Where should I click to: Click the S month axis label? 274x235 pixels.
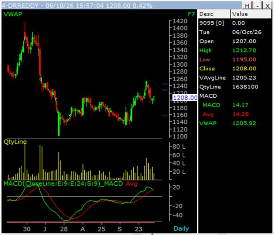[120, 229]
